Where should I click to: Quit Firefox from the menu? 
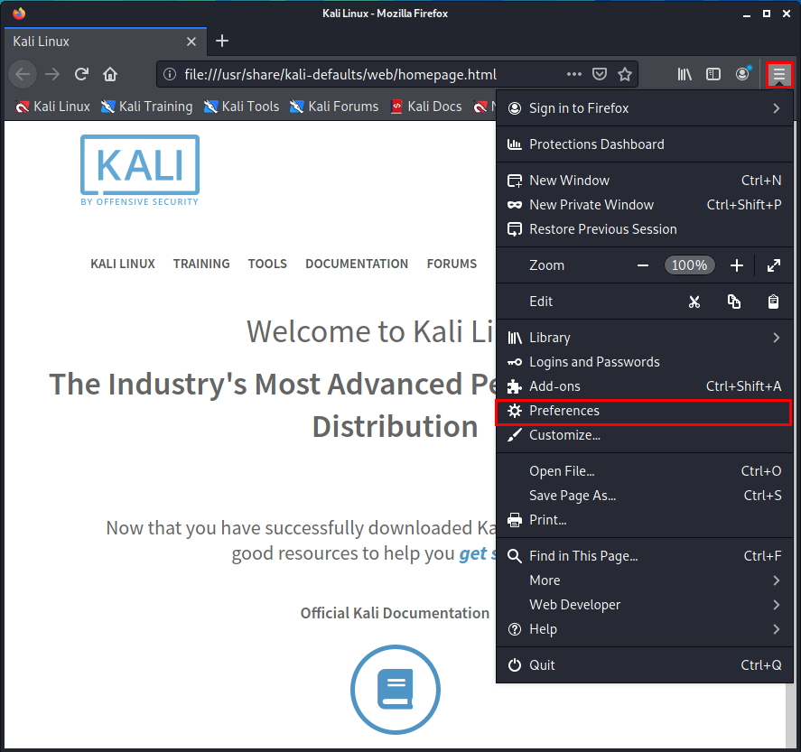[x=644, y=665]
